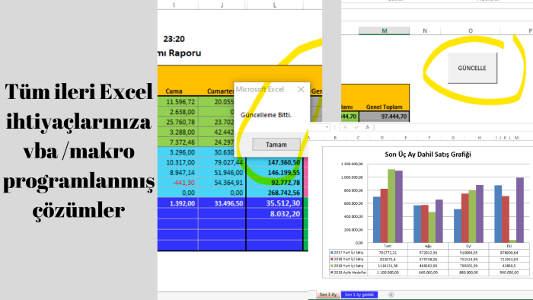
Task: Select cell with value 268.742,56
Action: [274, 193]
